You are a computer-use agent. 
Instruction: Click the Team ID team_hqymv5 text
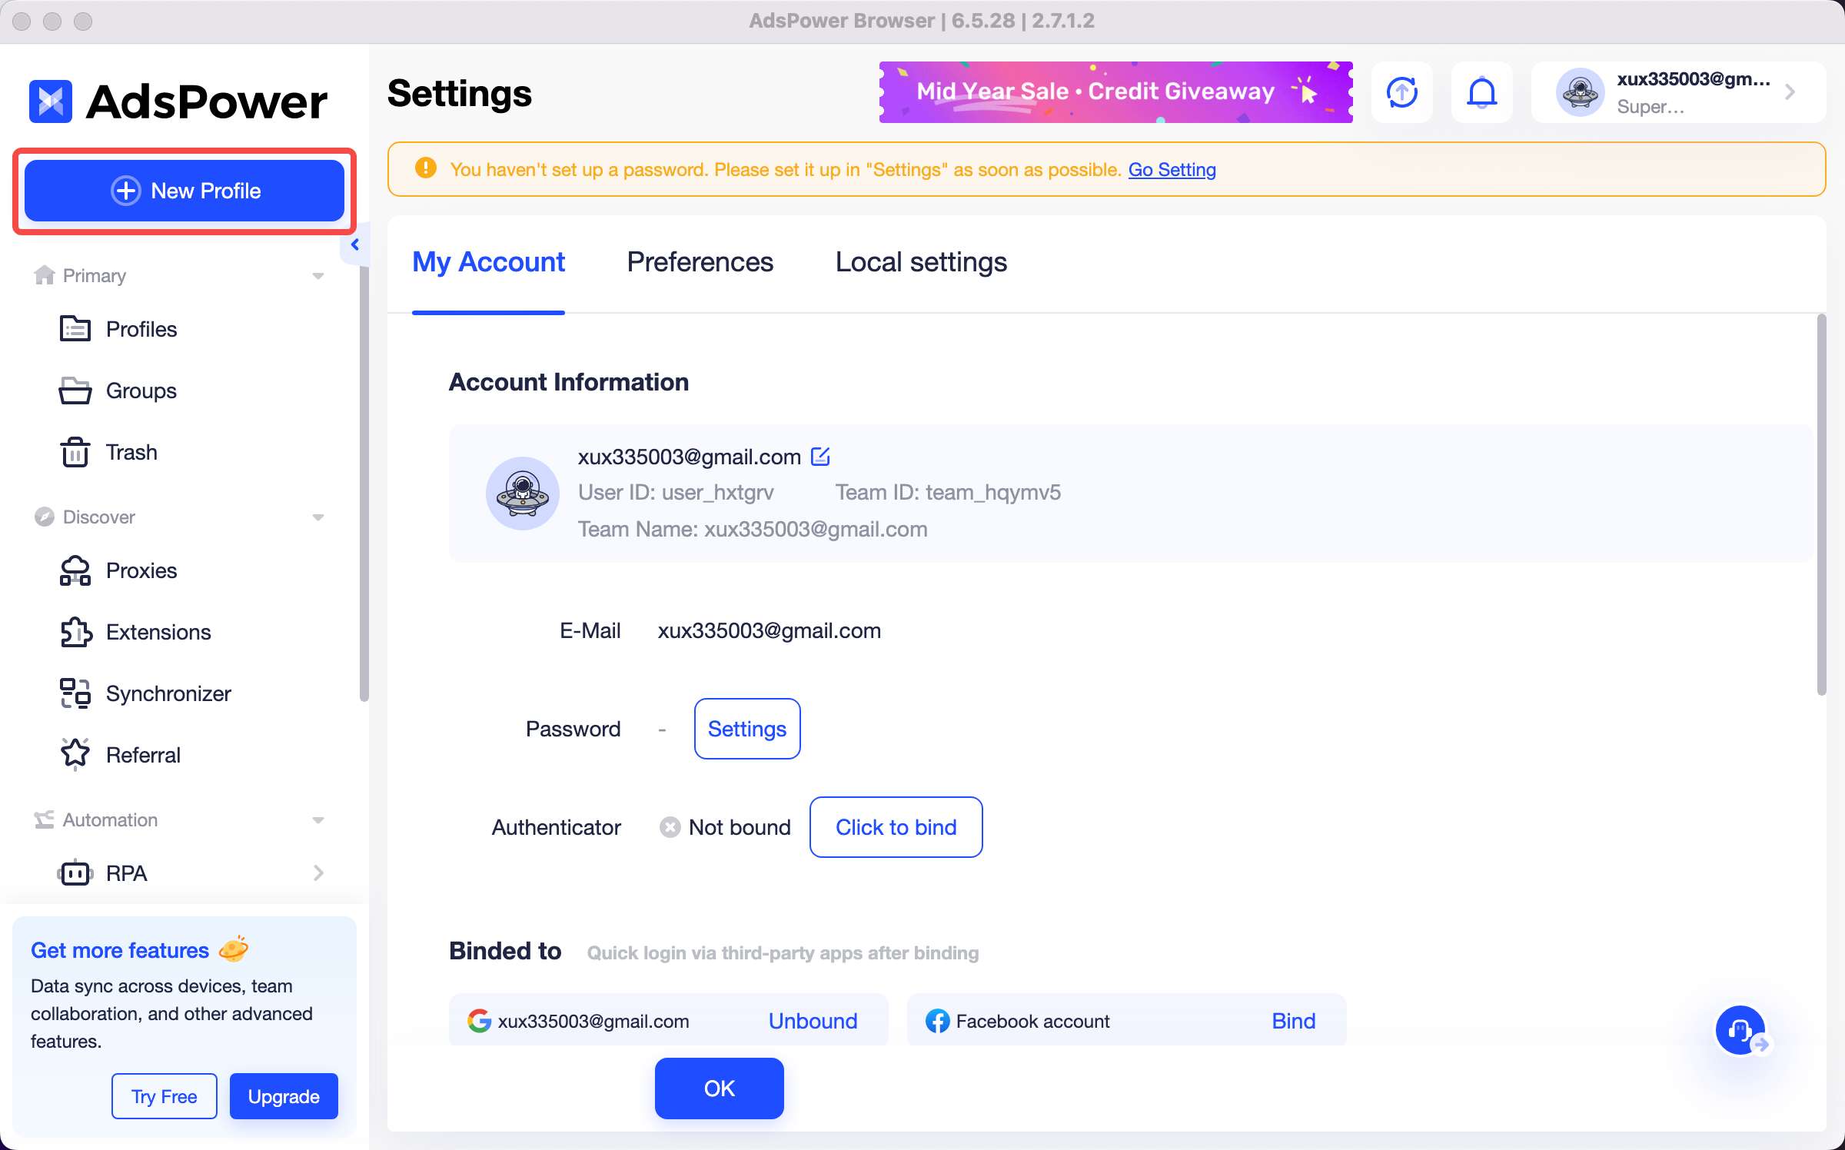pyautogui.click(x=948, y=492)
